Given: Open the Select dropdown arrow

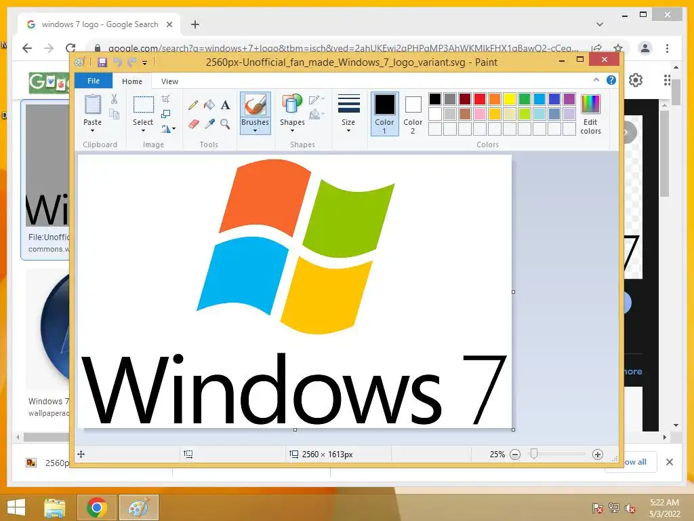Looking at the screenshot, I should (x=143, y=131).
